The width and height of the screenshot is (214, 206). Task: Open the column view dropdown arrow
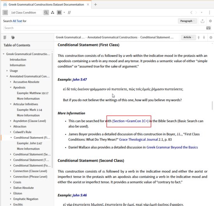point(64,12)
